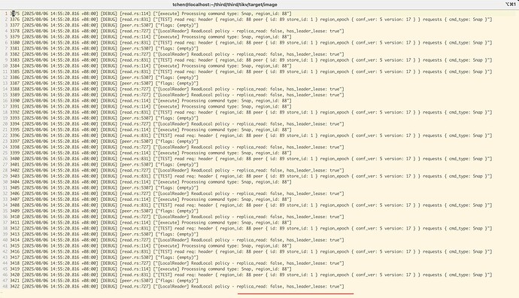Click TEST read req entry 3396
Viewport: 519px width, 298px height.
tap(251, 135)
